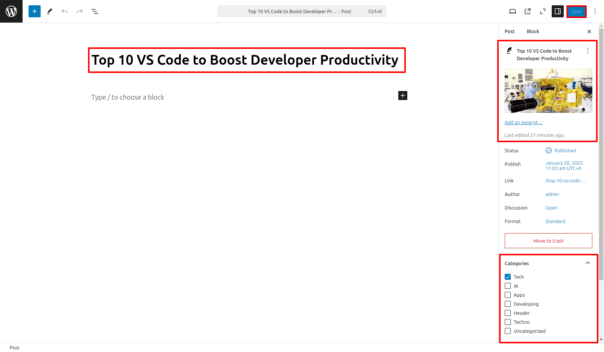Screen dimensions: 604x352
Task: Open the Published status dropdown
Action: click(561, 150)
